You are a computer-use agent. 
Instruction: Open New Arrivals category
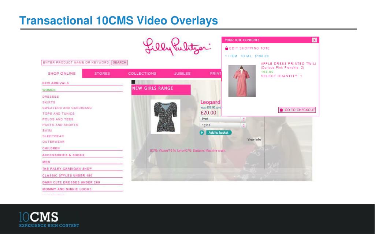(56, 83)
